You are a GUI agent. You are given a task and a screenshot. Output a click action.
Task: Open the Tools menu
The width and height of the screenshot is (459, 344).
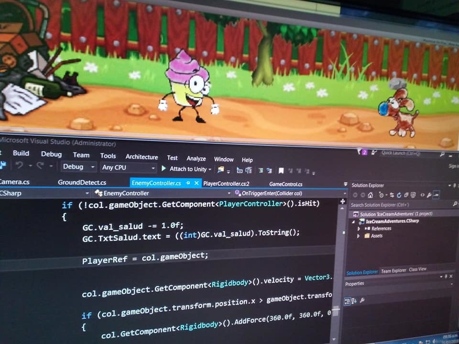(108, 156)
